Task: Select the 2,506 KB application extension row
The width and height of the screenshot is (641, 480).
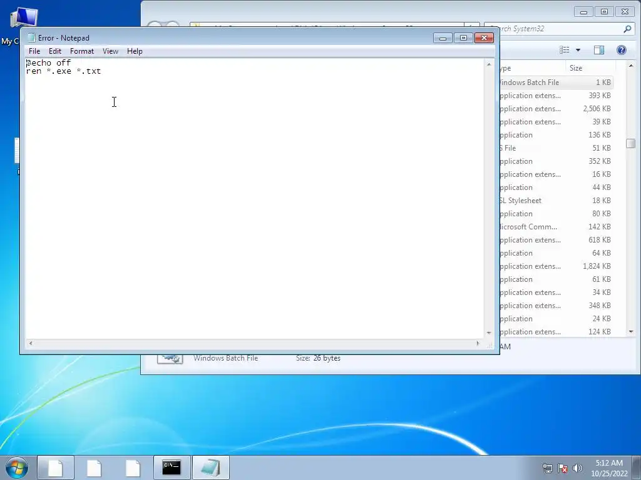Action: [x=556, y=109]
